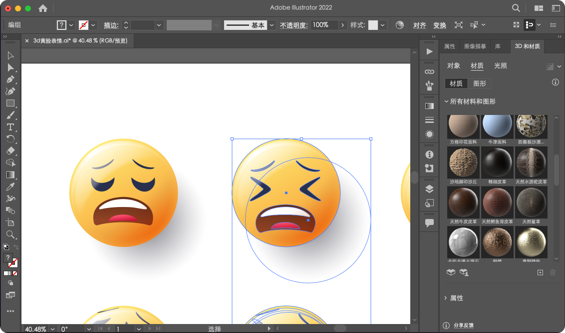Switch to the 图形 toggle button
Screen dimensions: 565x333
[479, 83]
